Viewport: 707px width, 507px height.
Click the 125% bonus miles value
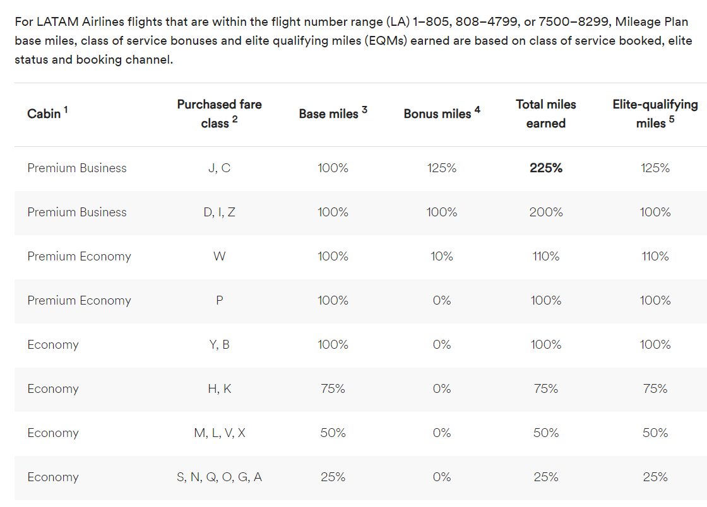click(442, 168)
